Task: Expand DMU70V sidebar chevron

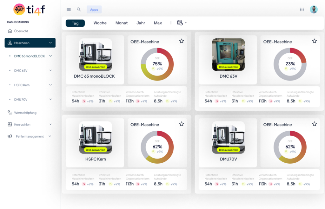Action: pyautogui.click(x=50, y=99)
